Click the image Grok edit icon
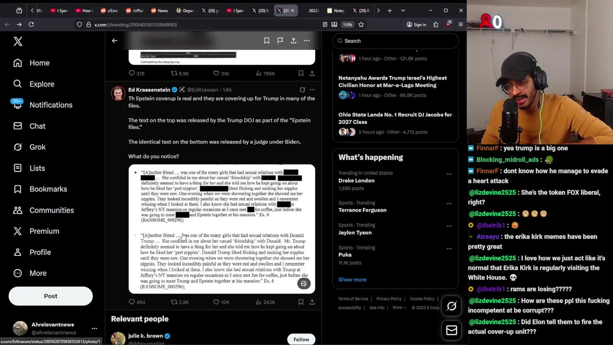 coord(304,284)
